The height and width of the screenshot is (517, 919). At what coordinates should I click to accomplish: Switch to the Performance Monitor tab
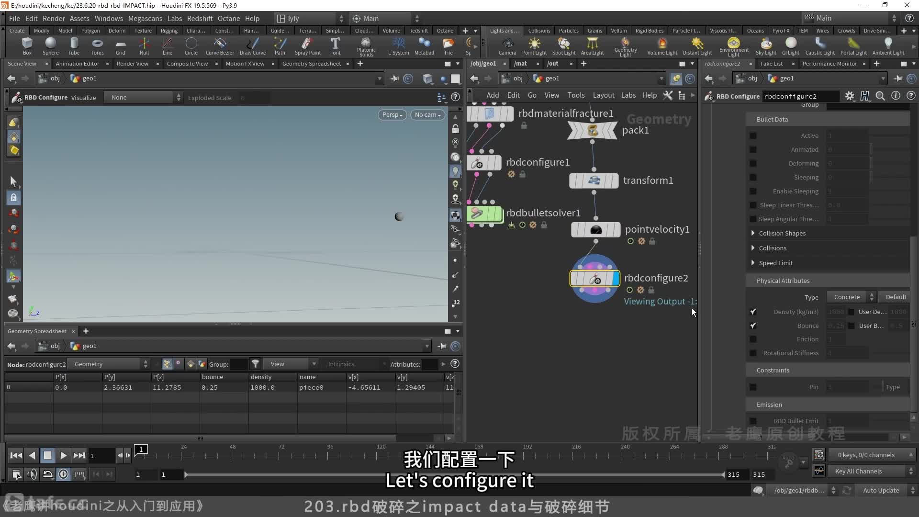[829, 64]
